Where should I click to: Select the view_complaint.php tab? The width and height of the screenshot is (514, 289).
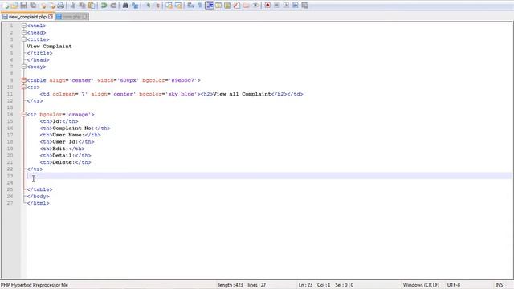tap(27, 17)
